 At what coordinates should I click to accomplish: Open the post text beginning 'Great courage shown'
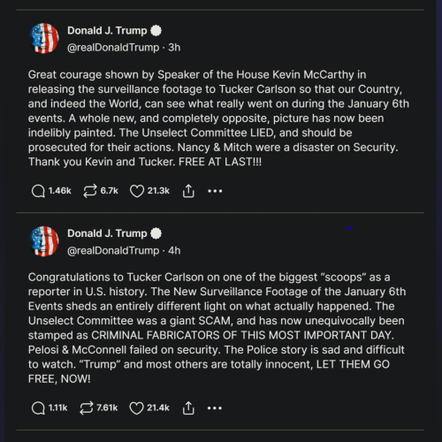point(218,118)
